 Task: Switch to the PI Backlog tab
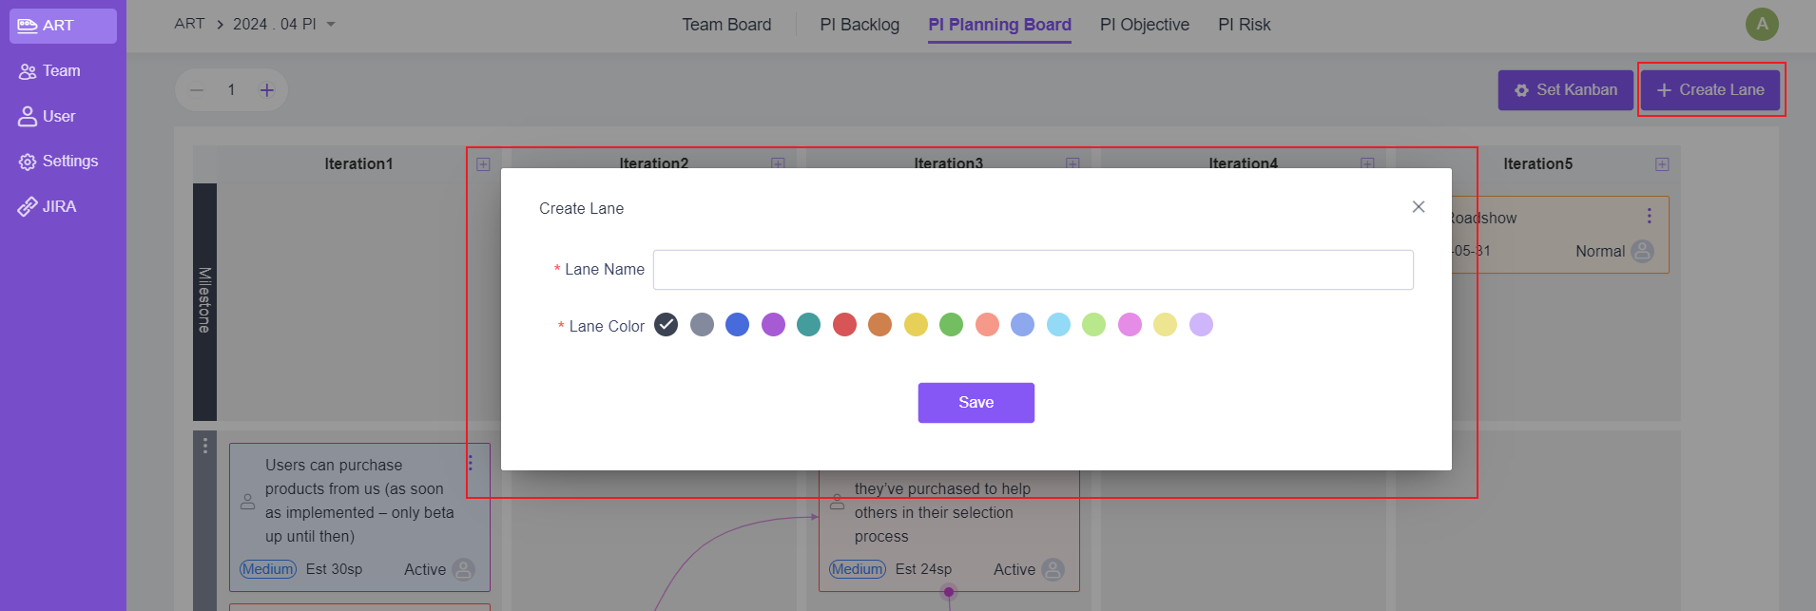(860, 25)
